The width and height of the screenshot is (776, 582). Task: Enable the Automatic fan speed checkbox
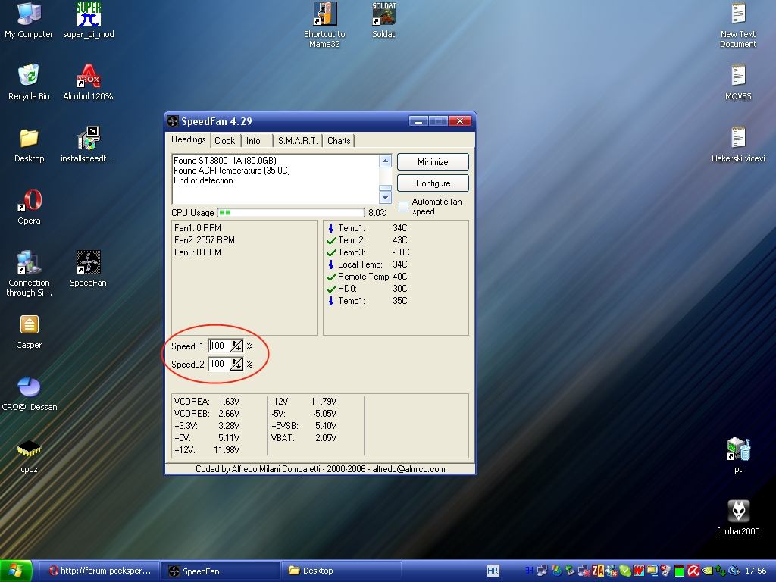(404, 206)
